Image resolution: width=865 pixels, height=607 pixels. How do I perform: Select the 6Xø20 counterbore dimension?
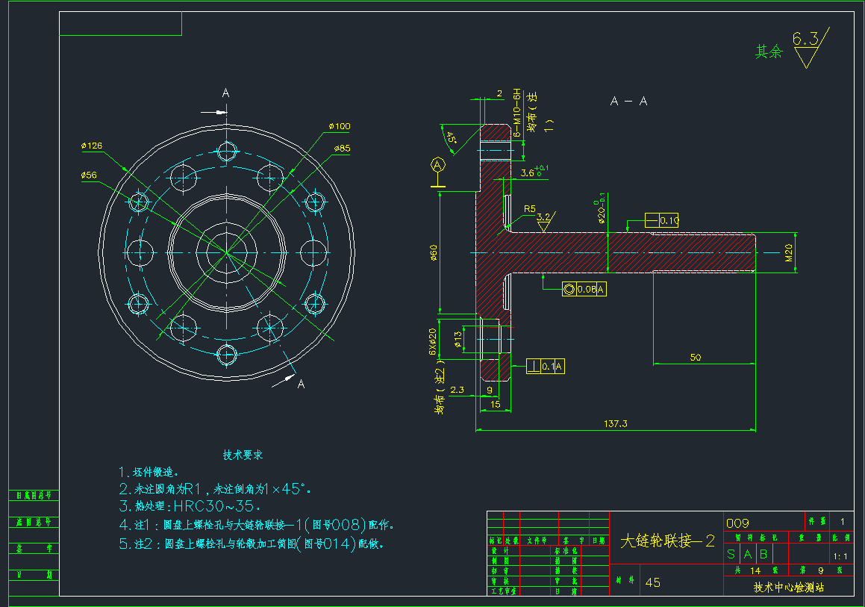point(433,341)
